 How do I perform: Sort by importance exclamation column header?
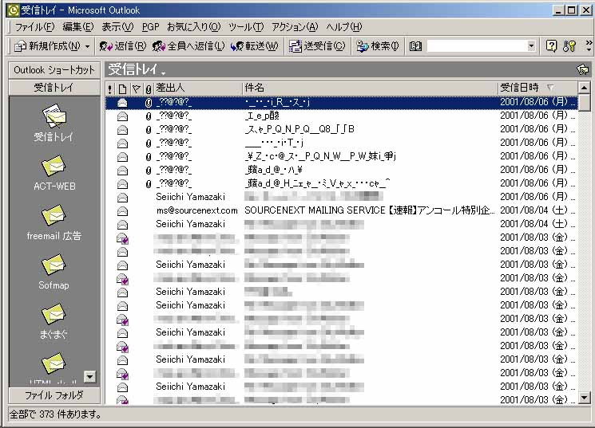pos(110,88)
